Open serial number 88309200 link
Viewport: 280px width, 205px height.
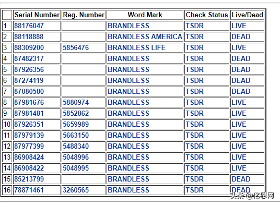pyautogui.click(x=29, y=48)
